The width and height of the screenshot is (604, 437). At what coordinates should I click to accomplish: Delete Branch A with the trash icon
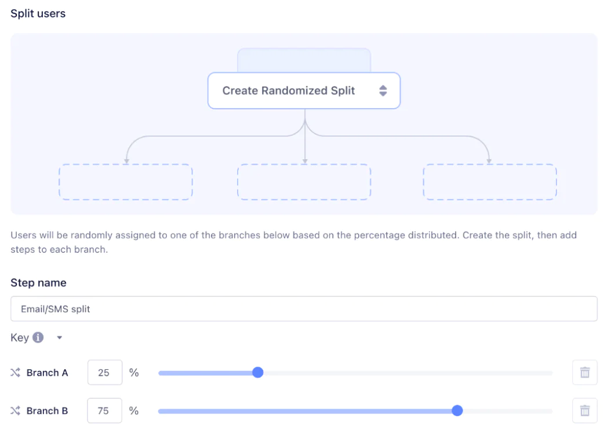pyautogui.click(x=584, y=373)
